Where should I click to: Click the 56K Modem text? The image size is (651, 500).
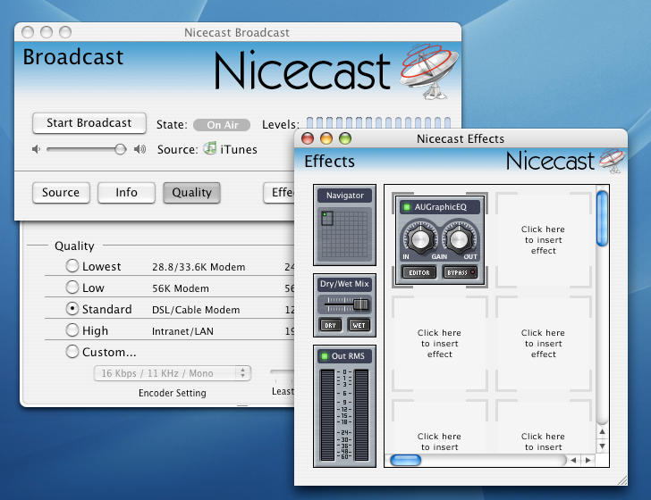pos(181,288)
